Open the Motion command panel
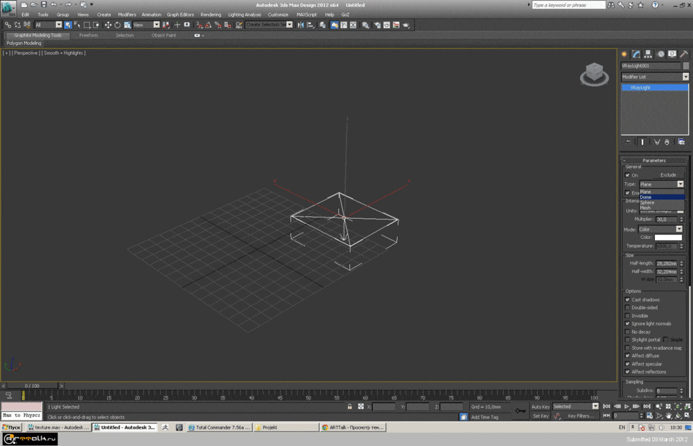The image size is (693, 446). (x=660, y=54)
